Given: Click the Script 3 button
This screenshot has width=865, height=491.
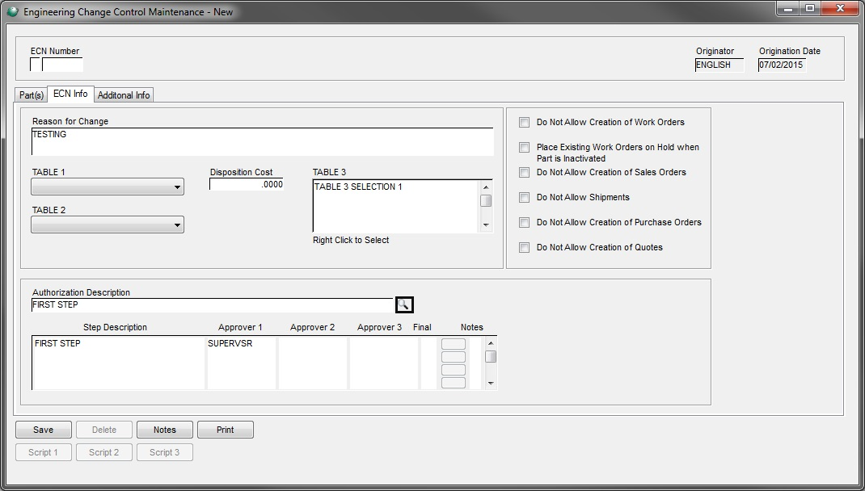Looking at the screenshot, I should 164,452.
